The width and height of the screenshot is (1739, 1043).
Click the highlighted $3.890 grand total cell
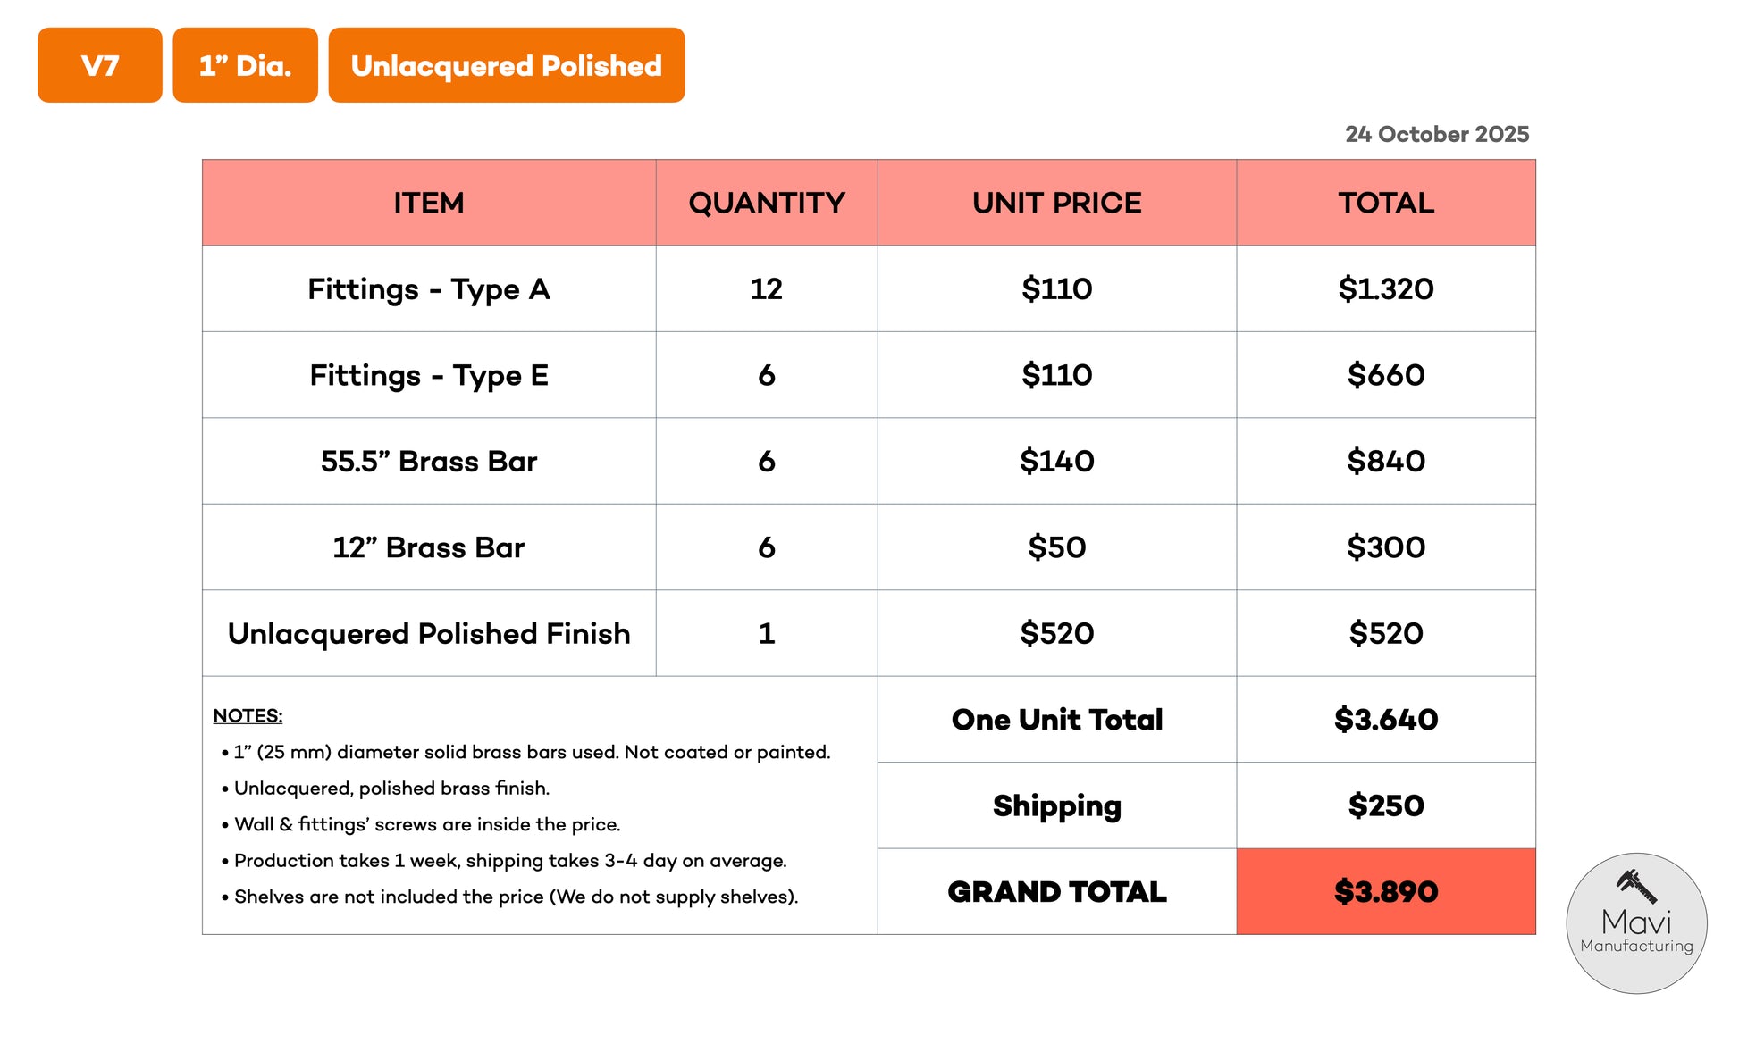[x=1385, y=891]
